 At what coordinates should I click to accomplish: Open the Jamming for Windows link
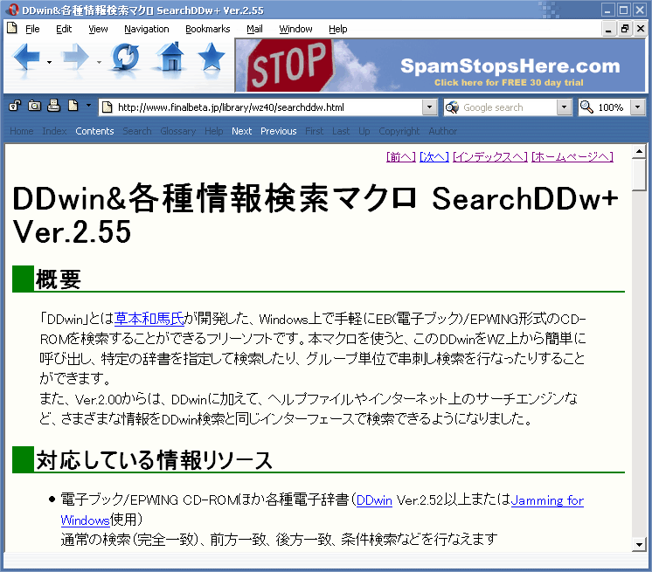point(547,500)
